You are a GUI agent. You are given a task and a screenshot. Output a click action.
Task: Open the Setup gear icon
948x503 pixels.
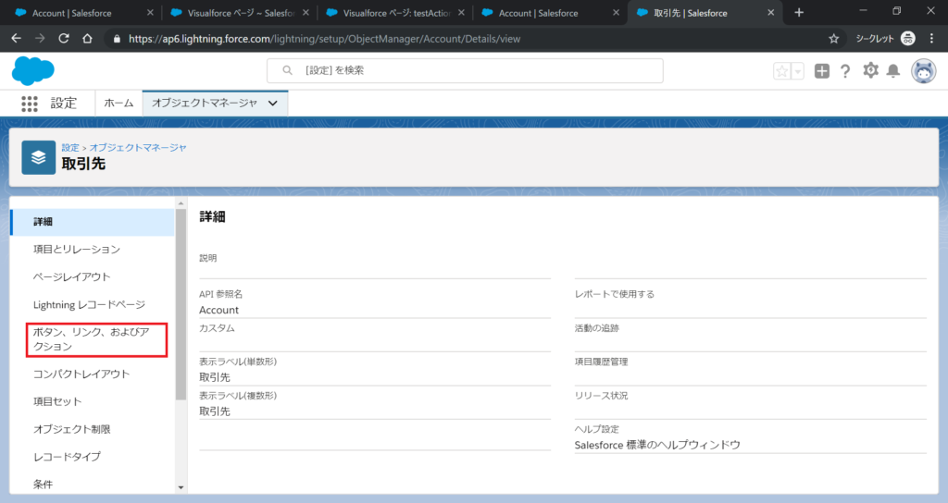[870, 71]
